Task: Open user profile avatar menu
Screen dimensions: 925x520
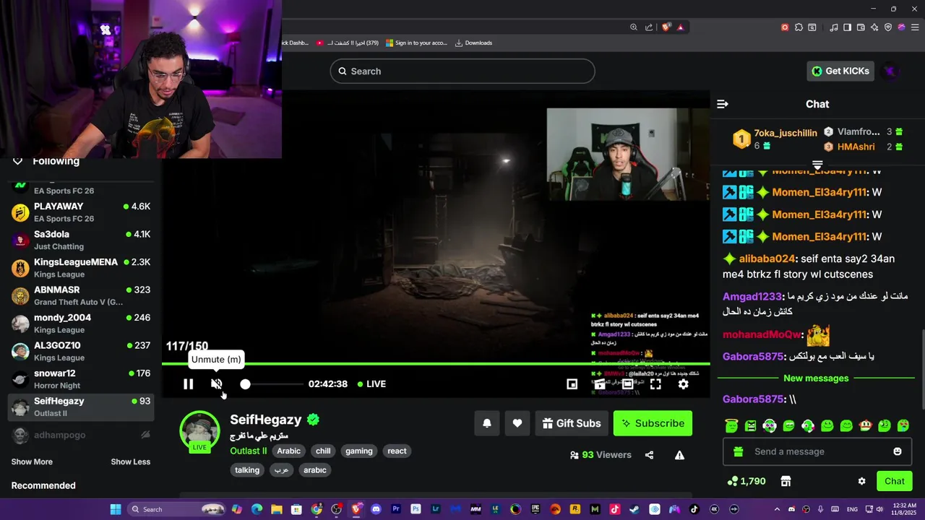Action: point(891,71)
